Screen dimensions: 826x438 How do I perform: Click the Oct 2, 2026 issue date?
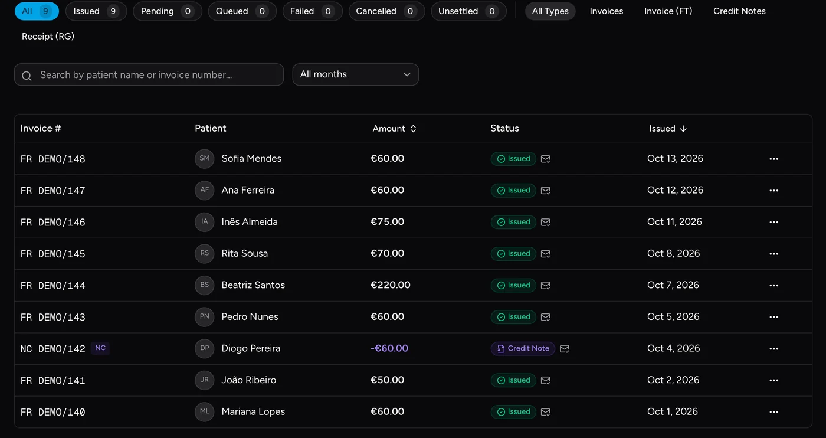pos(673,380)
